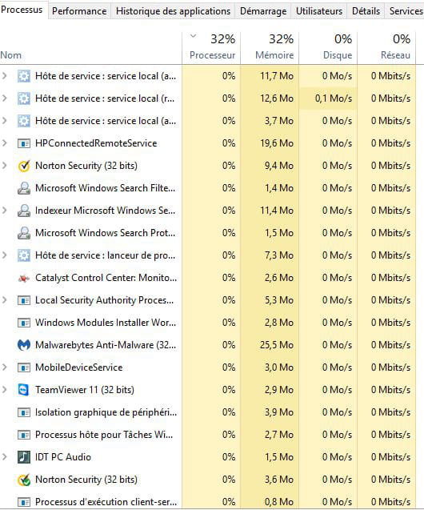This screenshot has width=424, height=510.
Task: Click the Norton Security checkmark icon with expander
Action: coord(24,166)
